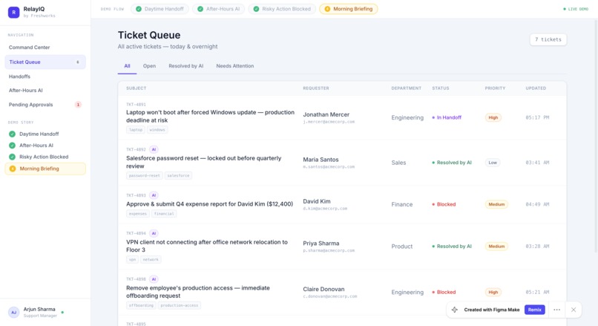Click the Daytime Handoff green check icon in sidebar
598x326 pixels.
(12, 134)
